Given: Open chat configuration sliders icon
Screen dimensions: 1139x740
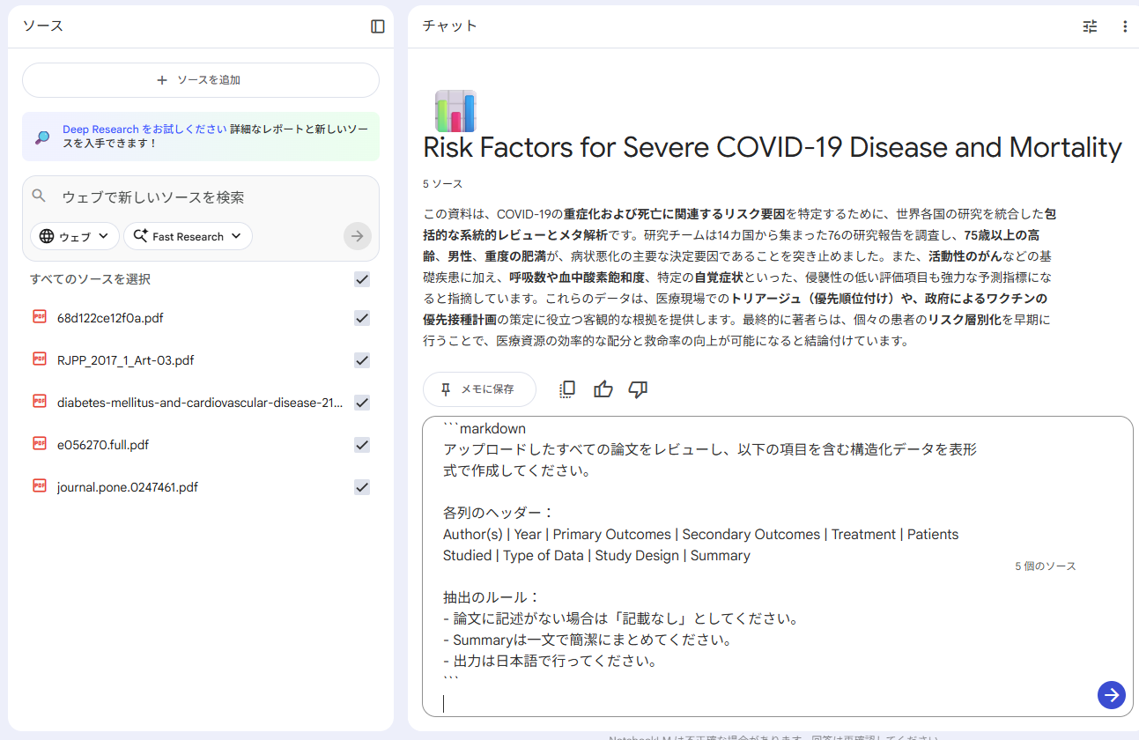Looking at the screenshot, I should click(1091, 26).
